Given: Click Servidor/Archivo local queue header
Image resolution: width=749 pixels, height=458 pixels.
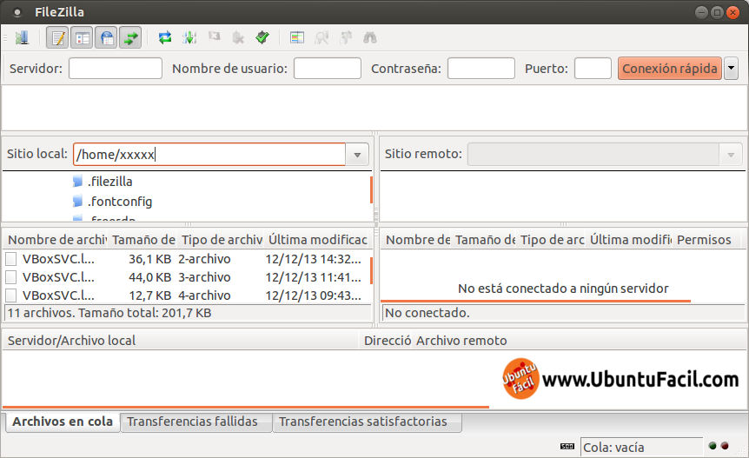Looking at the screenshot, I should pos(181,341).
